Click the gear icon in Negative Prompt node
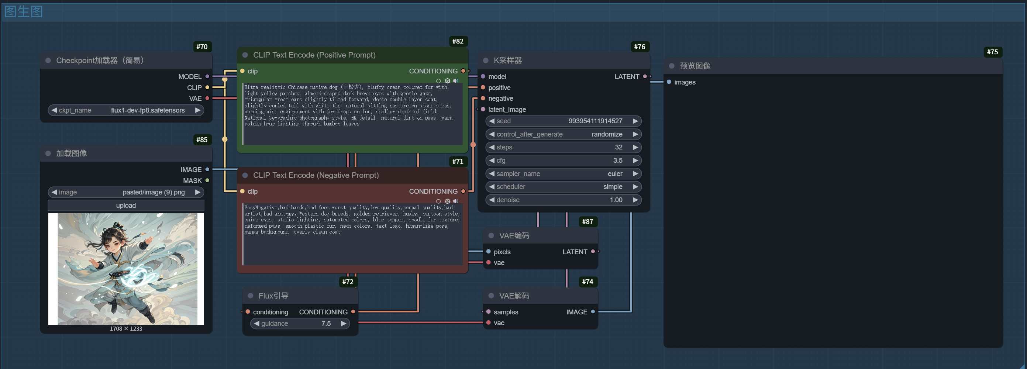 point(447,201)
